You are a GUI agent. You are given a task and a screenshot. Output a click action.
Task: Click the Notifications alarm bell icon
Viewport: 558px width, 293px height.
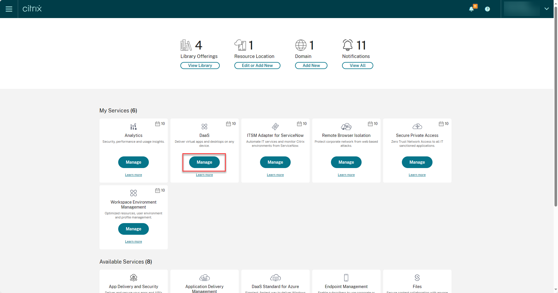coord(348,45)
